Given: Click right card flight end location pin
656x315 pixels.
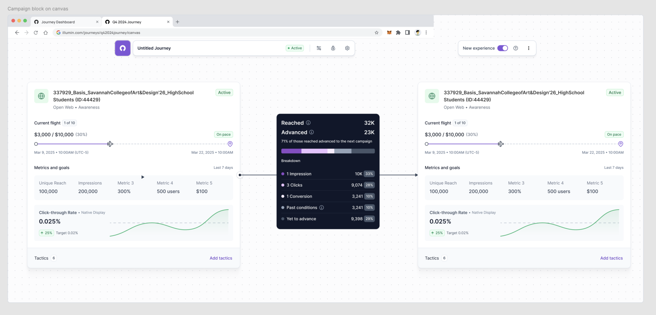Looking at the screenshot, I should coord(621,144).
